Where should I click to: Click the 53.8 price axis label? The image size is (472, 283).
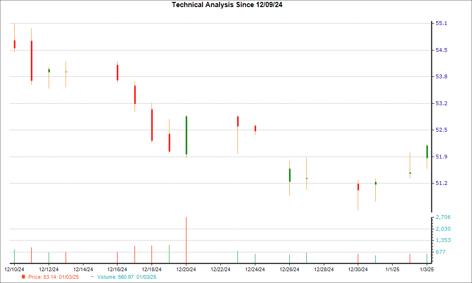coord(441,77)
